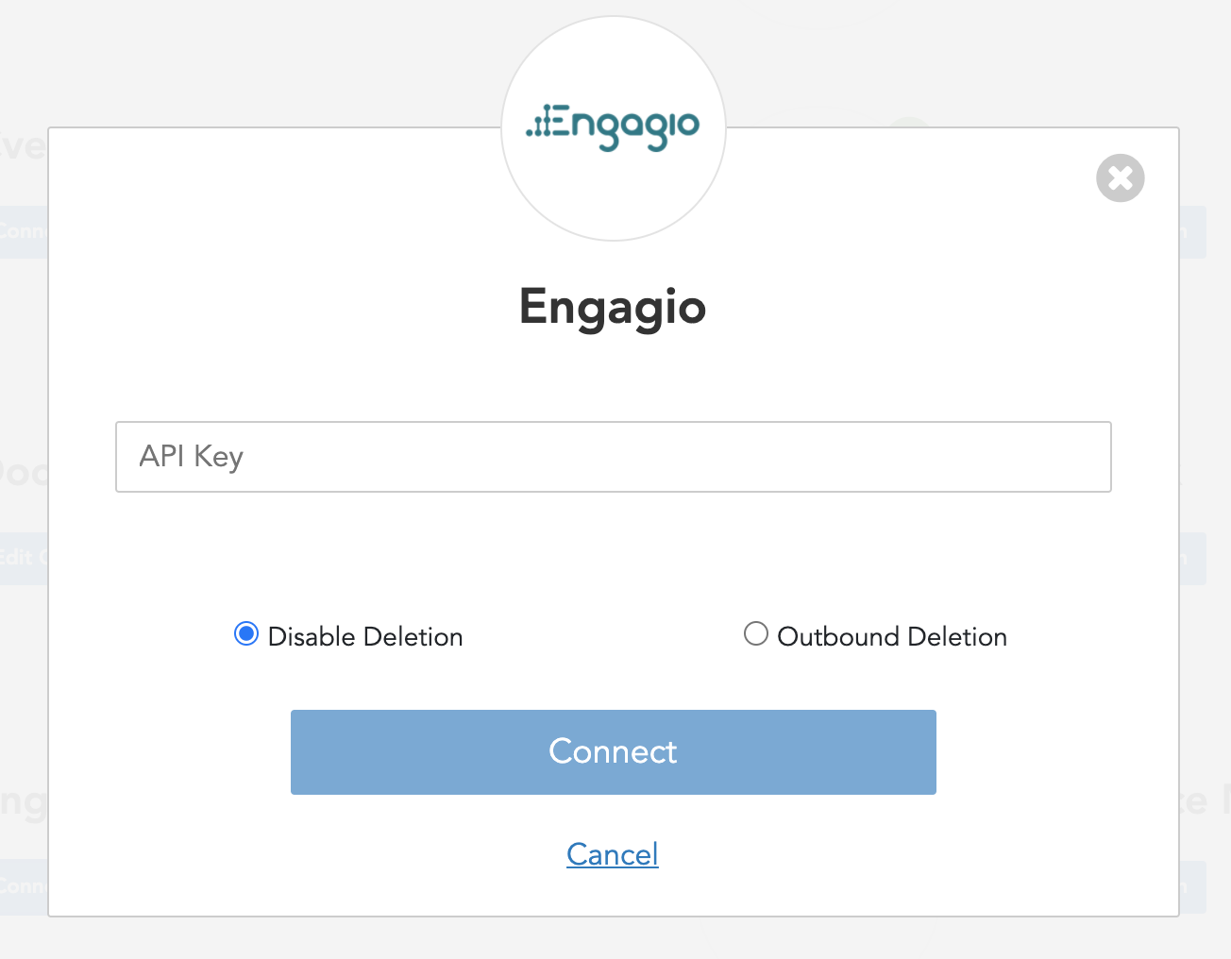Click the faded Edit button on left background
1231x959 pixels.
(23, 558)
